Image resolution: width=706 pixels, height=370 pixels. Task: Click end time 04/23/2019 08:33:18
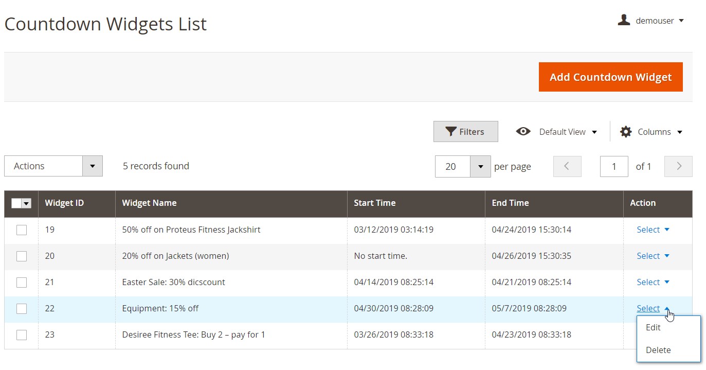tap(531, 334)
